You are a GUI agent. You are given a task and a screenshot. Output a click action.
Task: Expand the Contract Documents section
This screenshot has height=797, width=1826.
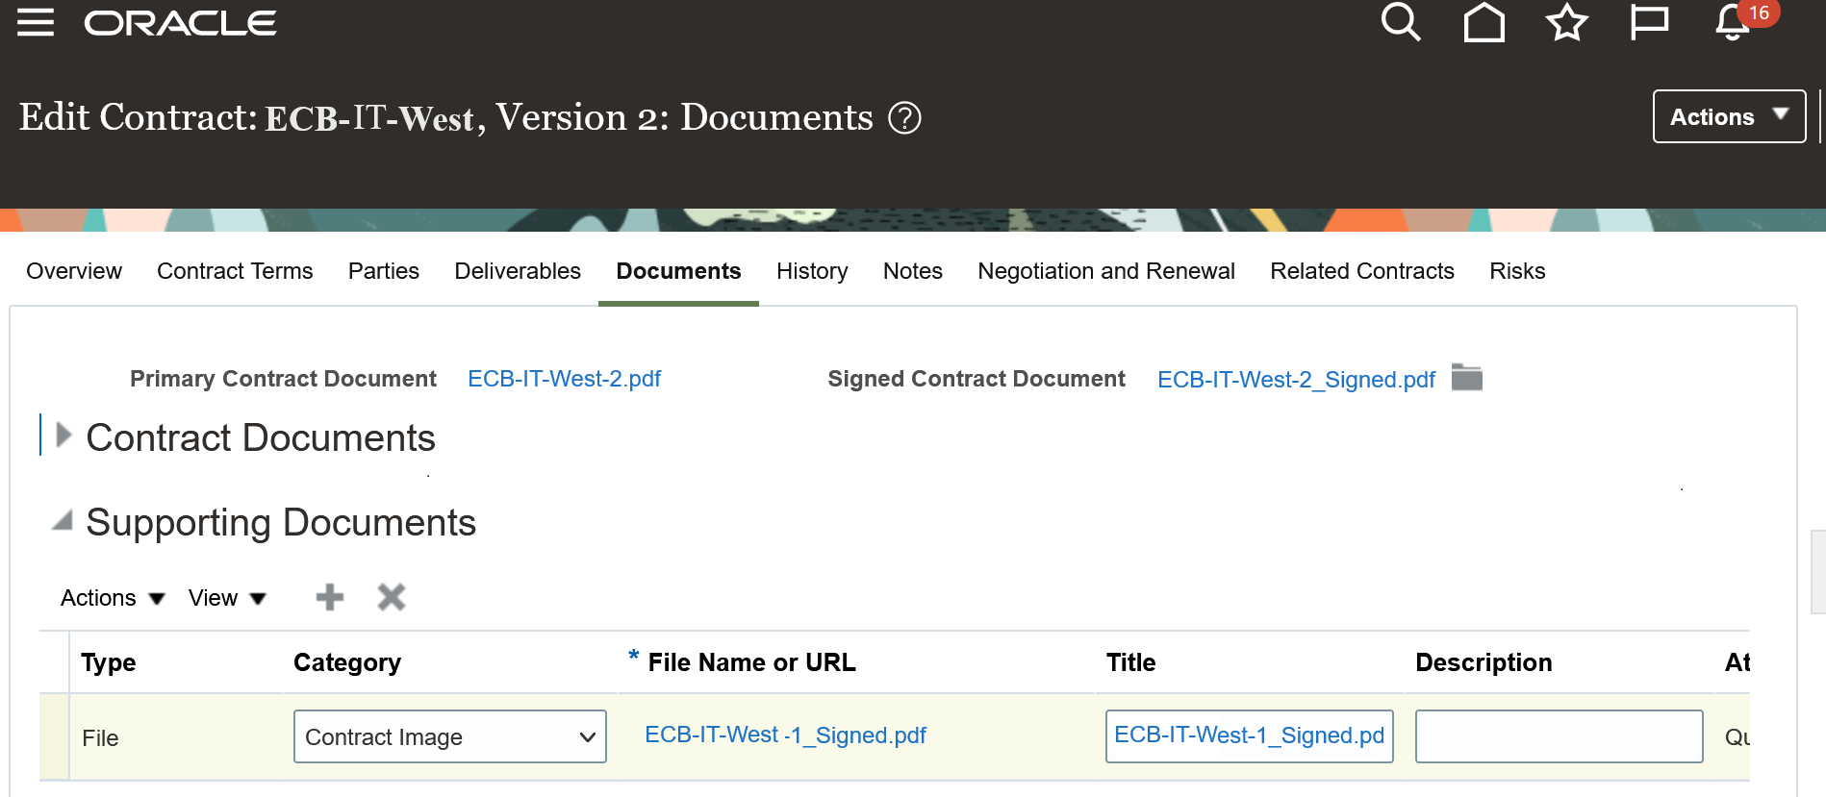click(x=63, y=436)
